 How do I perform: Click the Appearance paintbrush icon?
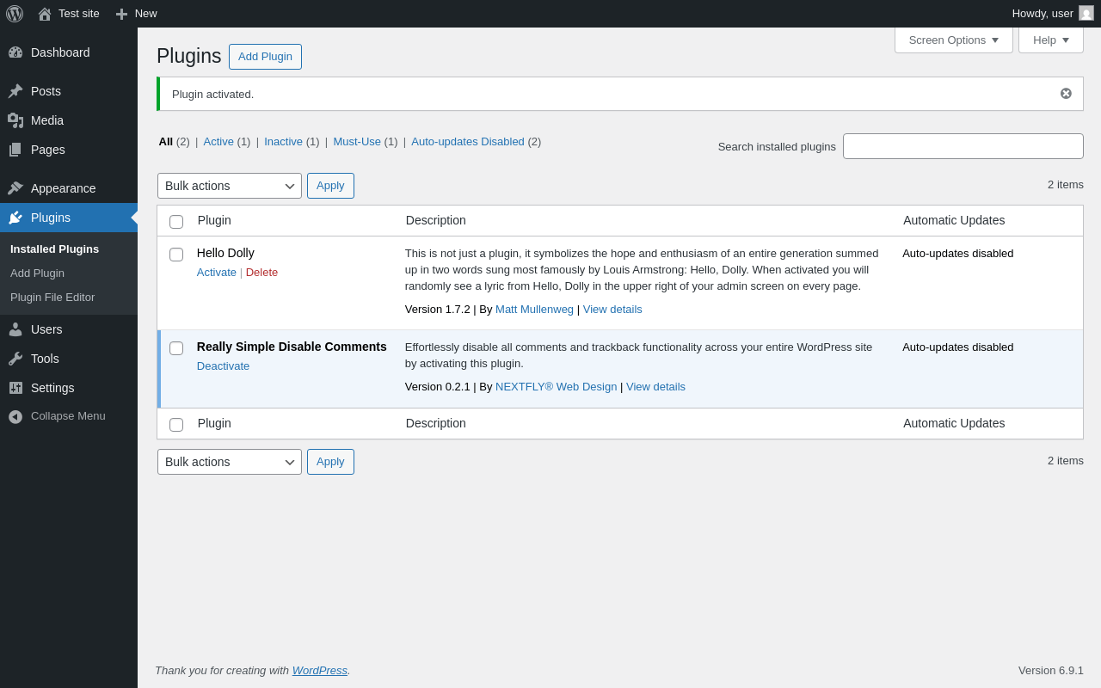pyautogui.click(x=15, y=188)
